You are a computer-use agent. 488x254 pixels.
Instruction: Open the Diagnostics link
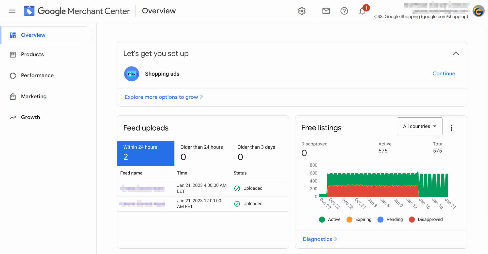[x=320, y=239]
